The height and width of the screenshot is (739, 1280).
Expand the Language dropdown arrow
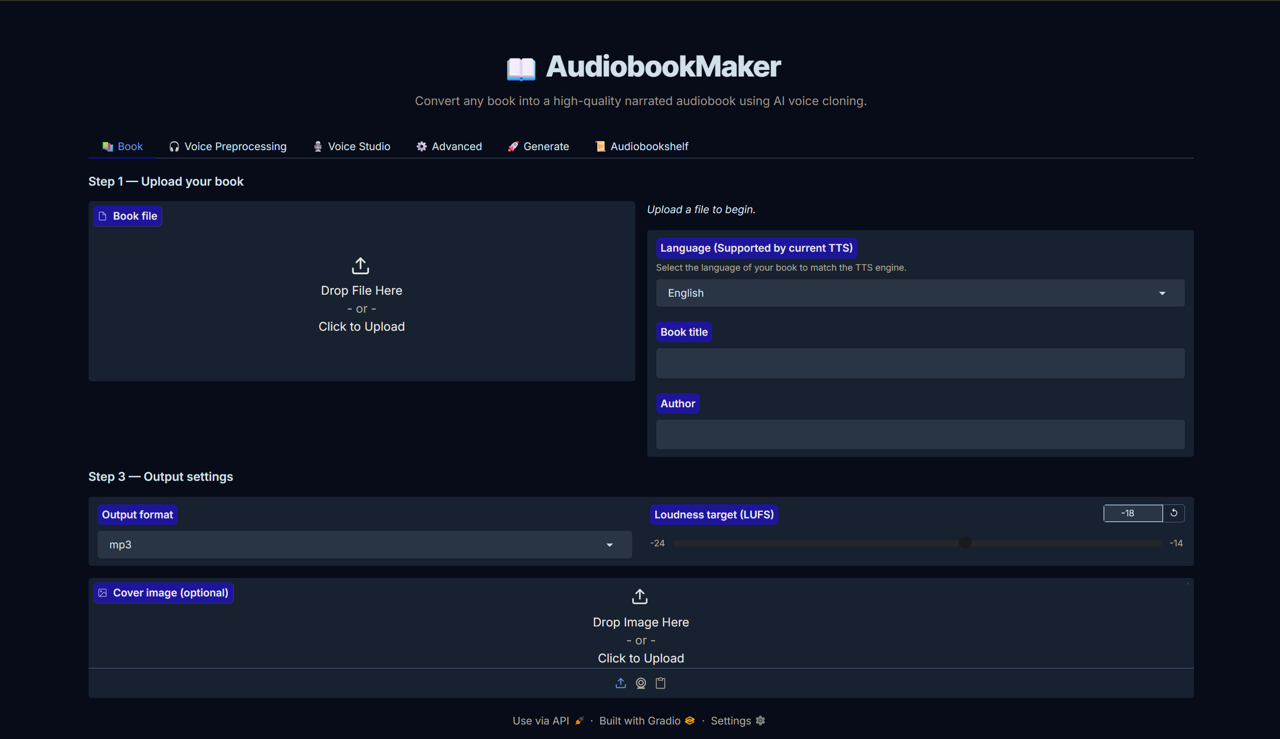(1162, 293)
